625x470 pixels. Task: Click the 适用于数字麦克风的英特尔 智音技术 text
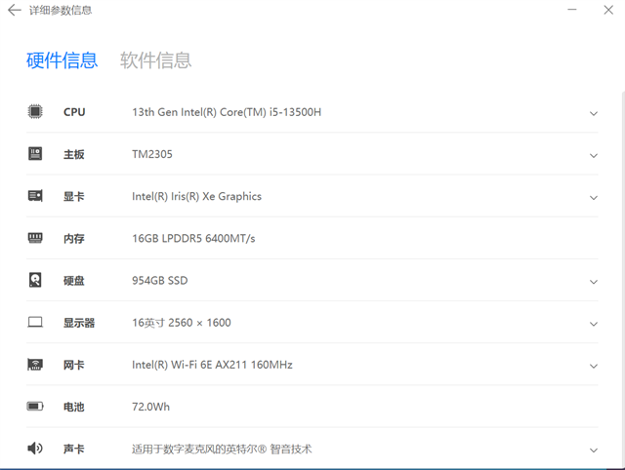222,450
